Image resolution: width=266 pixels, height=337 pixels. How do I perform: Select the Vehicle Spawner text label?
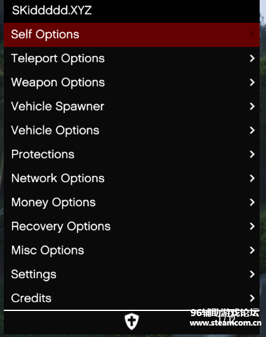coord(58,107)
